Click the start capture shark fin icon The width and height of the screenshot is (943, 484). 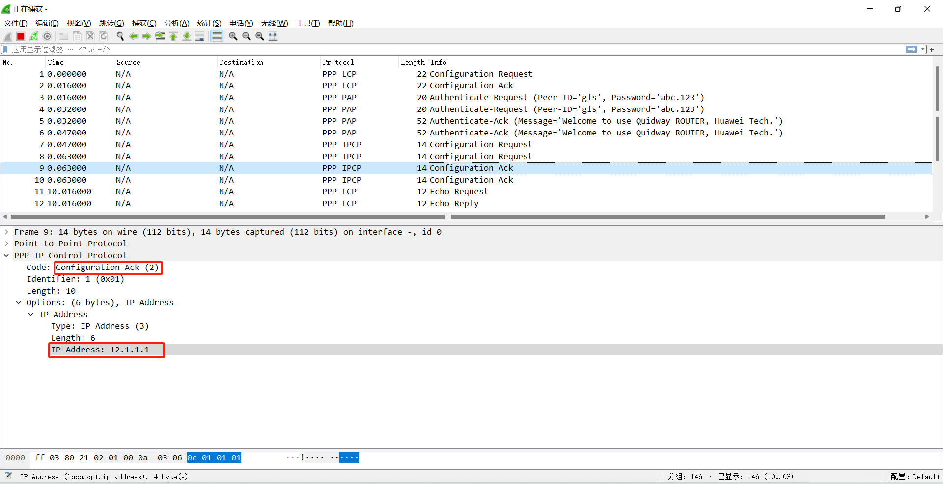pyautogui.click(x=8, y=36)
